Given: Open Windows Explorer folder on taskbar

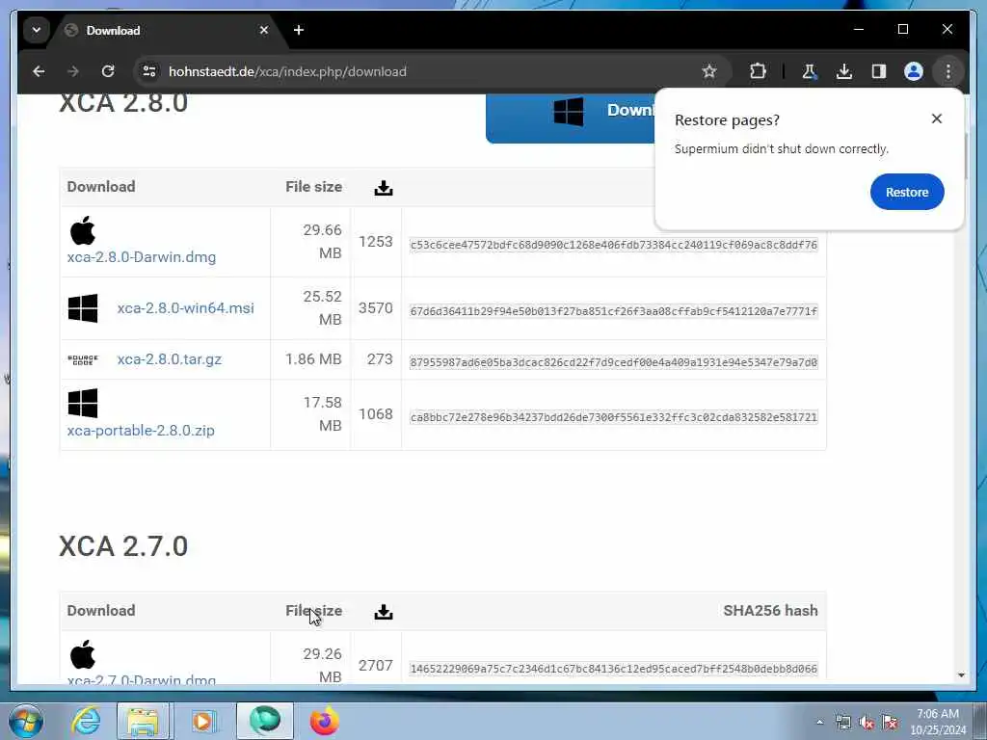Looking at the screenshot, I should [144, 721].
